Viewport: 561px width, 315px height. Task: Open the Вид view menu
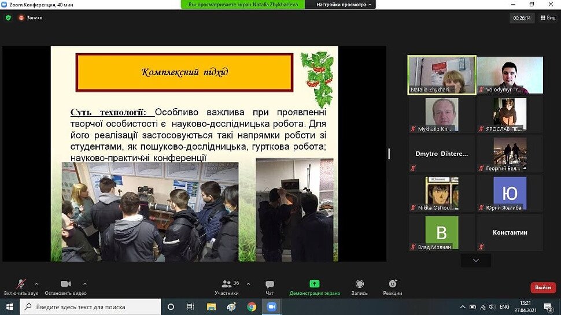point(548,18)
